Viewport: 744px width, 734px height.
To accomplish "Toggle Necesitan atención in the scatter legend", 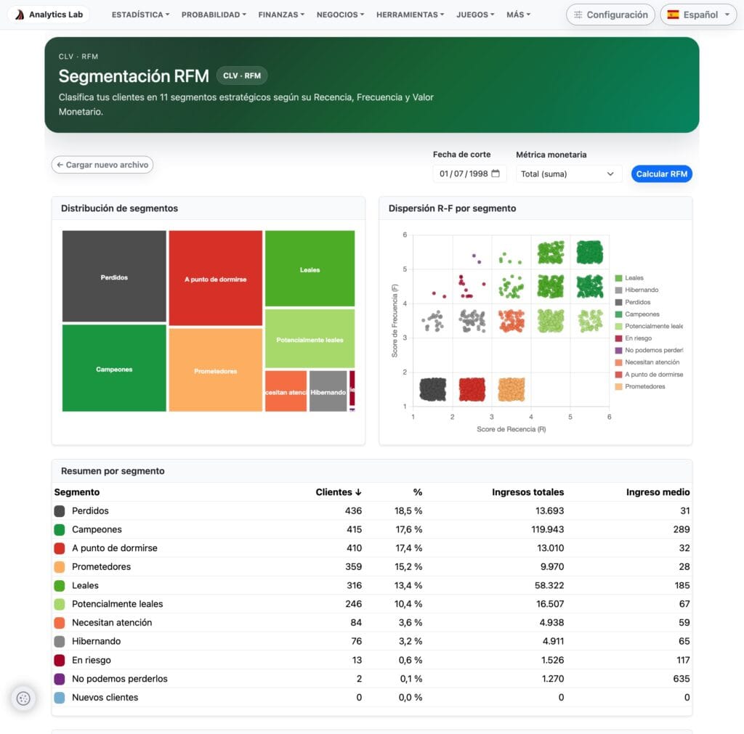I will (x=647, y=362).
